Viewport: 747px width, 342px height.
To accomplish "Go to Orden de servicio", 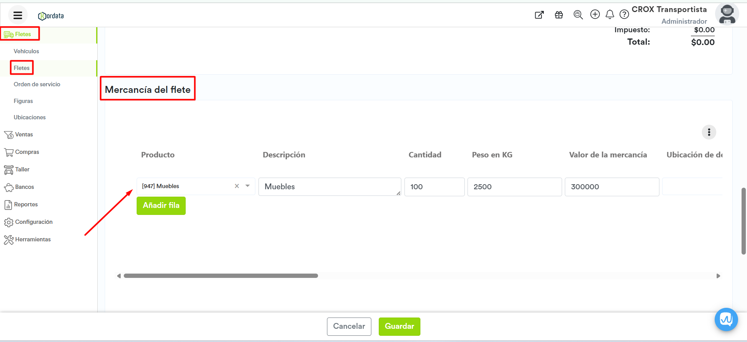I will (x=37, y=84).
